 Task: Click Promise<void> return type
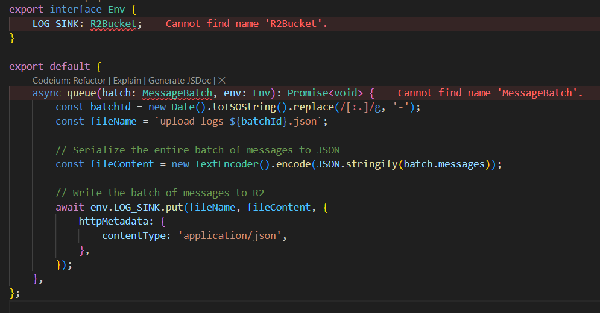click(325, 93)
